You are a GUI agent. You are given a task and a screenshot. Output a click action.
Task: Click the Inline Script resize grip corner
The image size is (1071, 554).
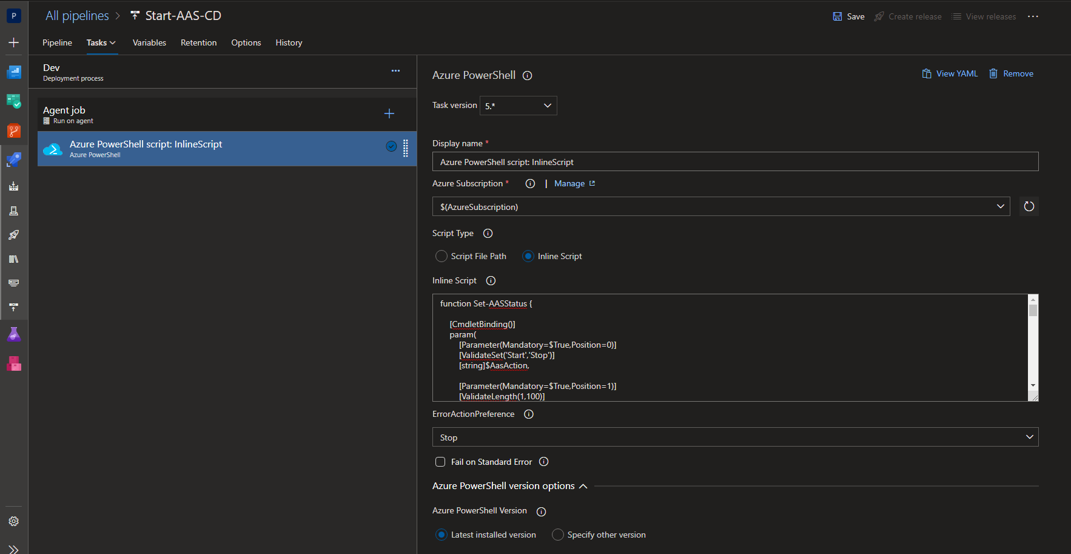[x=1033, y=396]
